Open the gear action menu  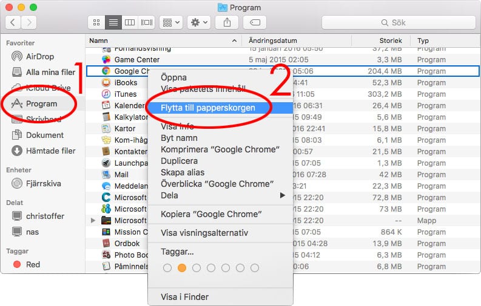199,22
